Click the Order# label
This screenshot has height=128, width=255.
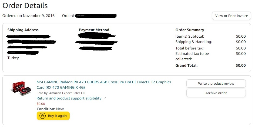68,16
